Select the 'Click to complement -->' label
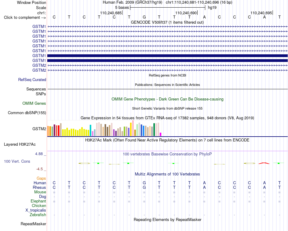Image resolution: width=288 pixels, height=231 pixels. tap(25, 18)
